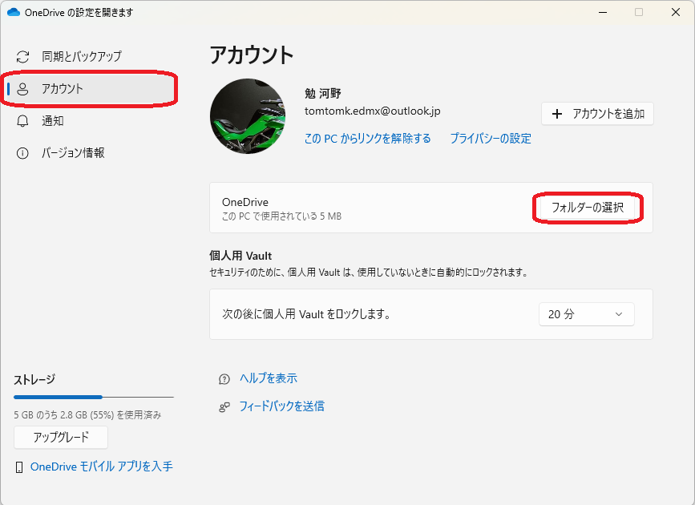The width and height of the screenshot is (695, 505).
Task: Minimize the OneDrive settings window
Action: tap(603, 12)
